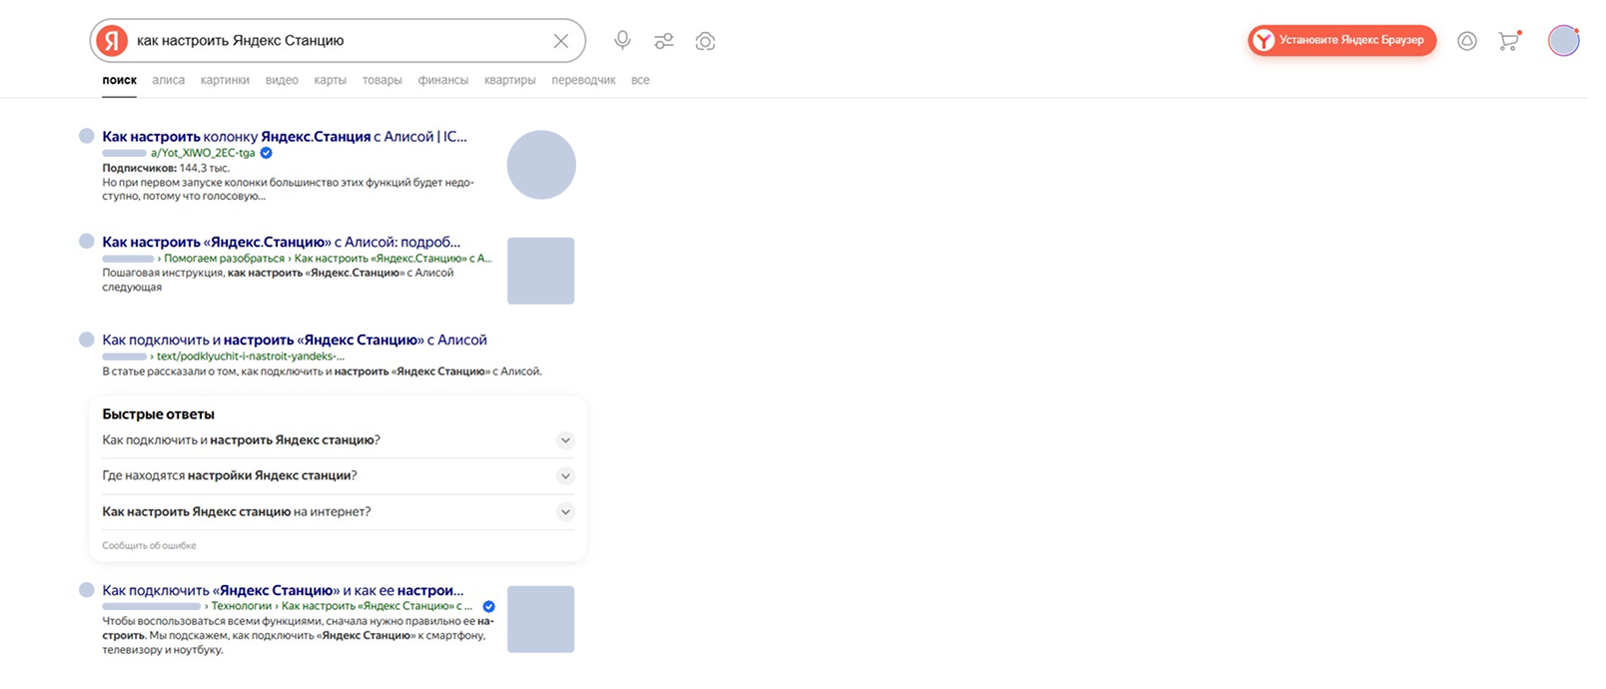Switch to the финансы tab
This screenshot has width=1606, height=689.
point(442,80)
